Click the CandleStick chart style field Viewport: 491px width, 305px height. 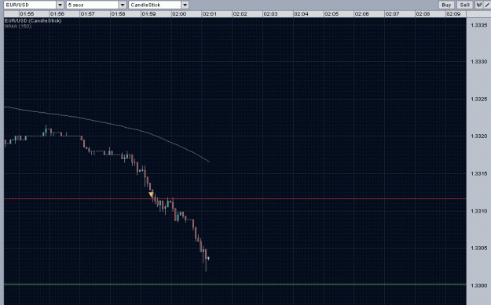click(155, 5)
